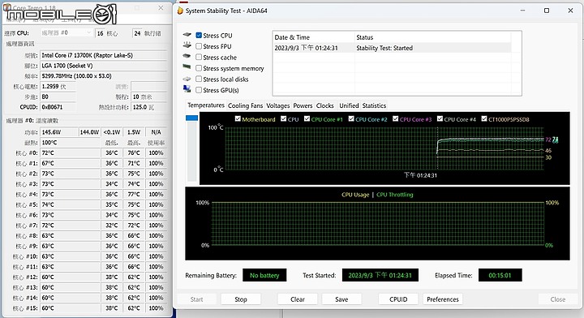Enable the Stress cache checkbox
584x318 pixels.
click(199, 57)
